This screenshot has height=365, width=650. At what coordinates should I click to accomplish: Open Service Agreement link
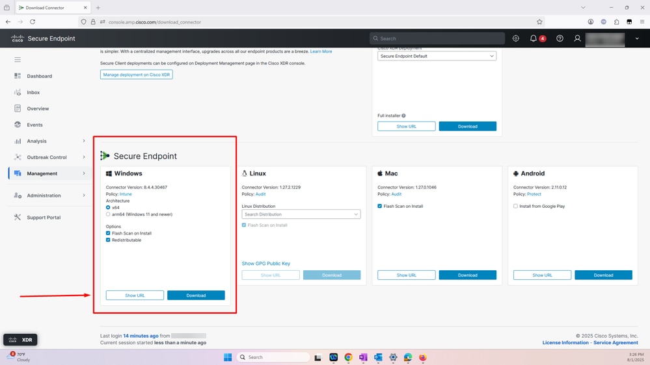(x=616, y=343)
